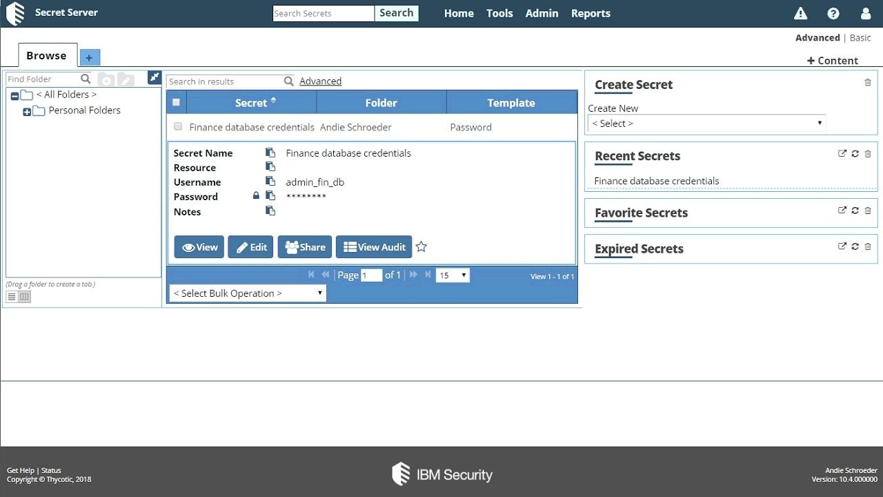Open the Admin menu

(x=542, y=13)
